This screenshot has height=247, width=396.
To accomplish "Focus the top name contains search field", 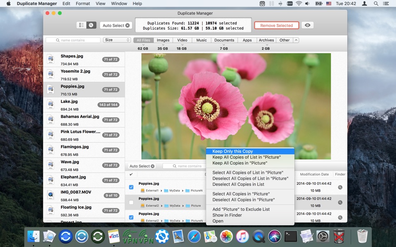I will pyautogui.click(x=73, y=40).
